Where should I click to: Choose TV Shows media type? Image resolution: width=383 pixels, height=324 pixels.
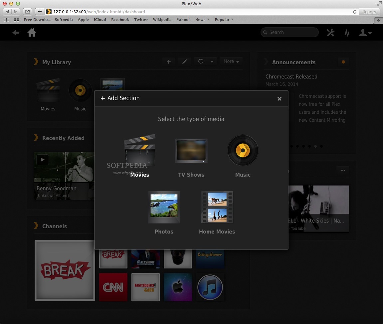191,157
